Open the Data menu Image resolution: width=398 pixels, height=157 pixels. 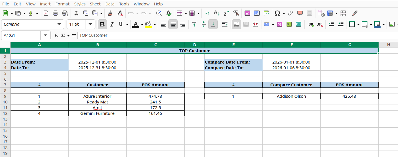110,4
